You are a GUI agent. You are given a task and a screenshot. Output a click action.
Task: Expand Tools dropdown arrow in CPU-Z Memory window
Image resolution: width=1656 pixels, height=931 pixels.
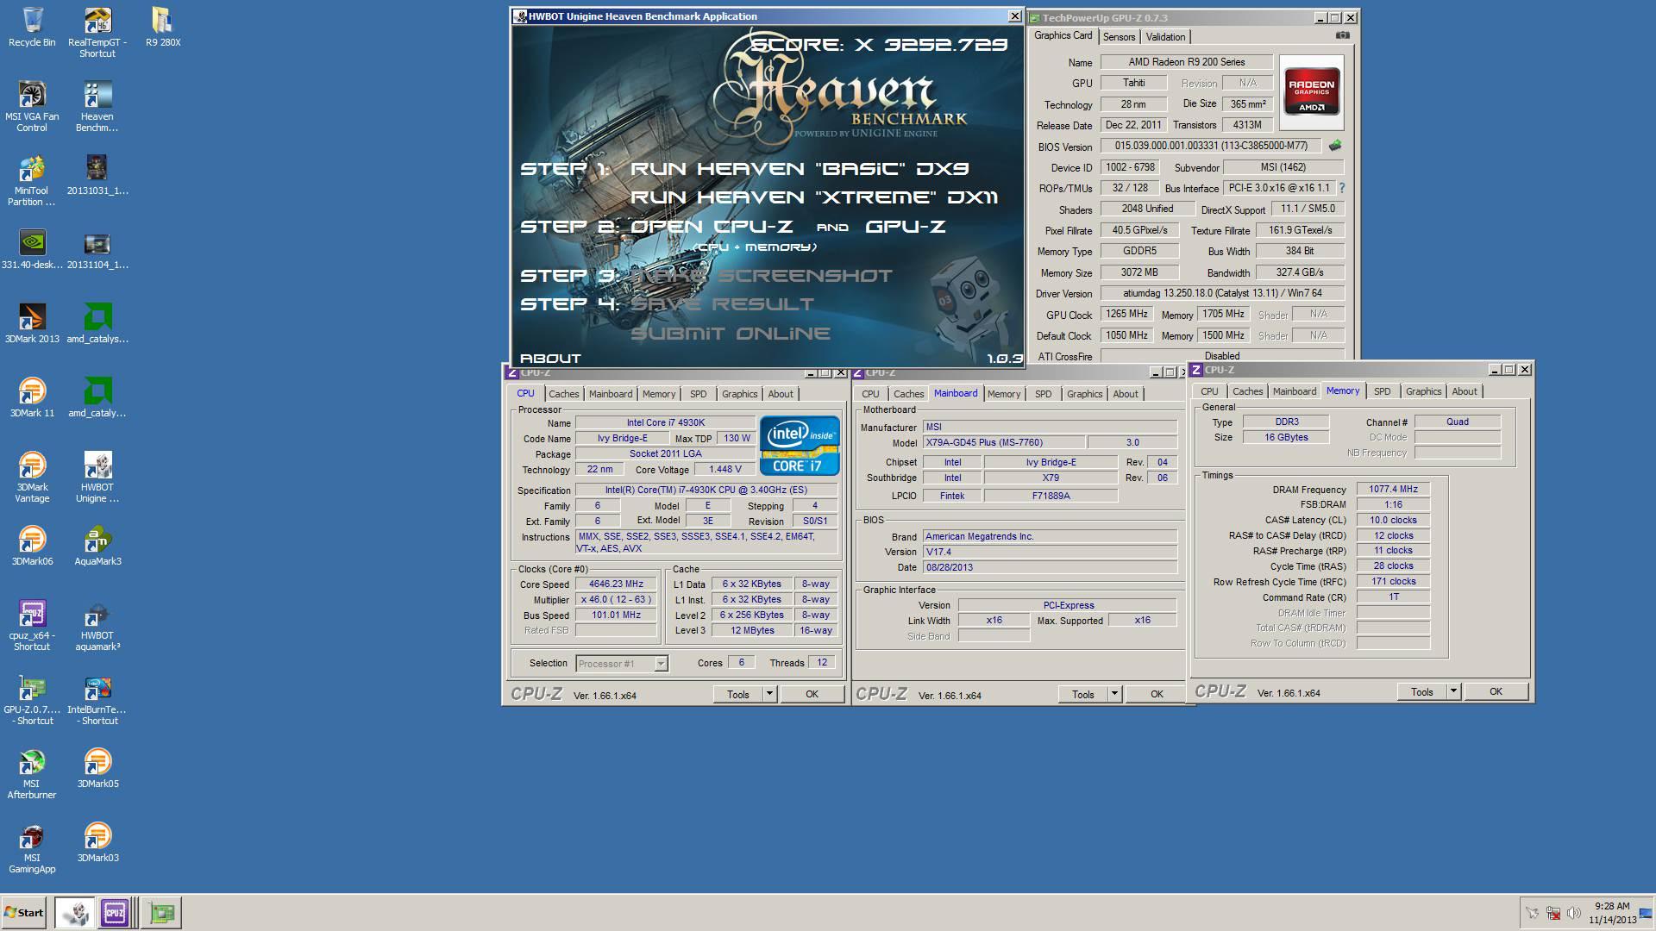point(1453,691)
